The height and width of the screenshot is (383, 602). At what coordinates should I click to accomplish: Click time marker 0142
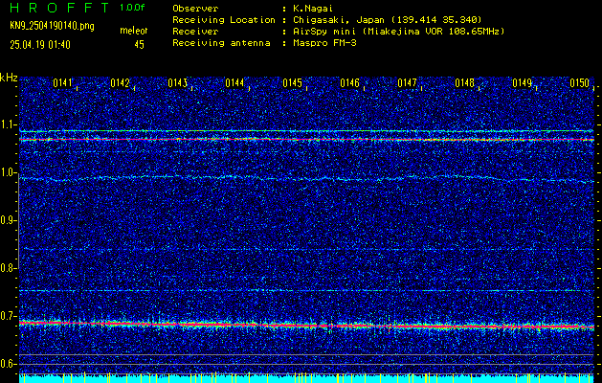[120, 82]
